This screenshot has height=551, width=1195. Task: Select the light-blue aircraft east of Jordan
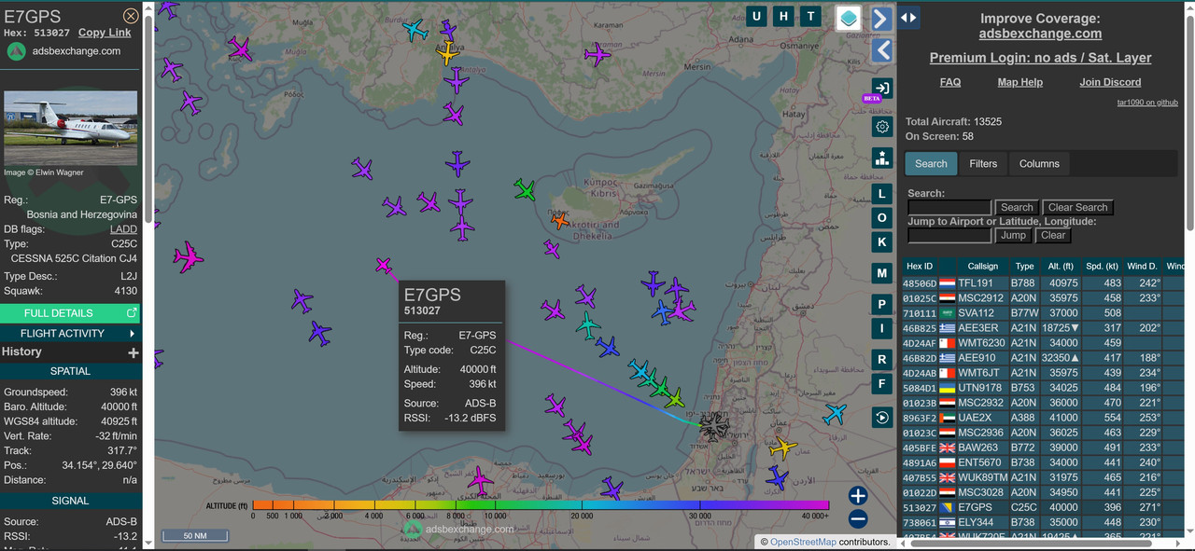click(x=834, y=413)
